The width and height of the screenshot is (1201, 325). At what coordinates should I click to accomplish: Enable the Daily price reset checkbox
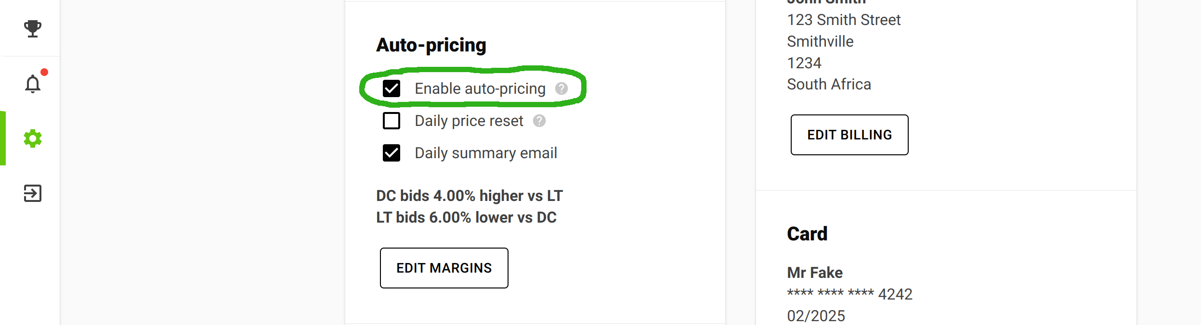pyautogui.click(x=392, y=121)
